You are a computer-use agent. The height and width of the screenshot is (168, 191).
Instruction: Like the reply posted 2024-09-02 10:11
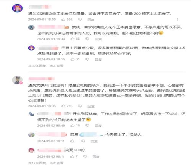click(x=72, y=141)
